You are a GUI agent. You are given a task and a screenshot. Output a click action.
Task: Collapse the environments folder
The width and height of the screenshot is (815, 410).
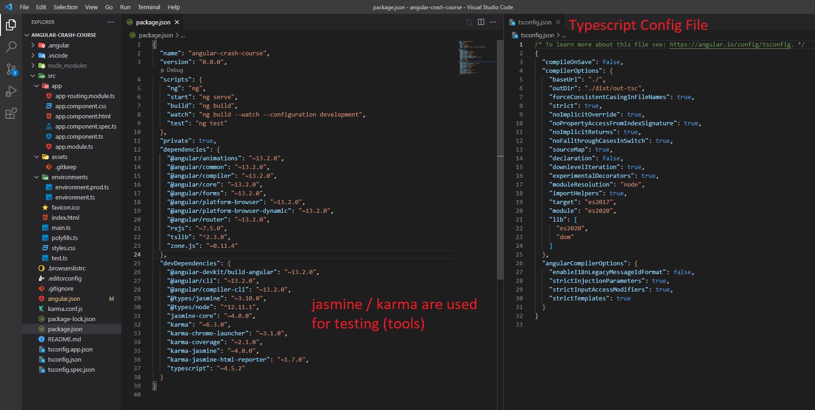tap(72, 177)
